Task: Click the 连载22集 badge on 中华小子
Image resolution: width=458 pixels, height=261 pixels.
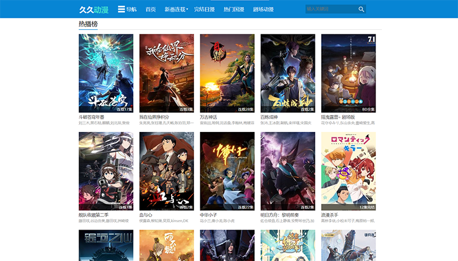Action: (246, 207)
